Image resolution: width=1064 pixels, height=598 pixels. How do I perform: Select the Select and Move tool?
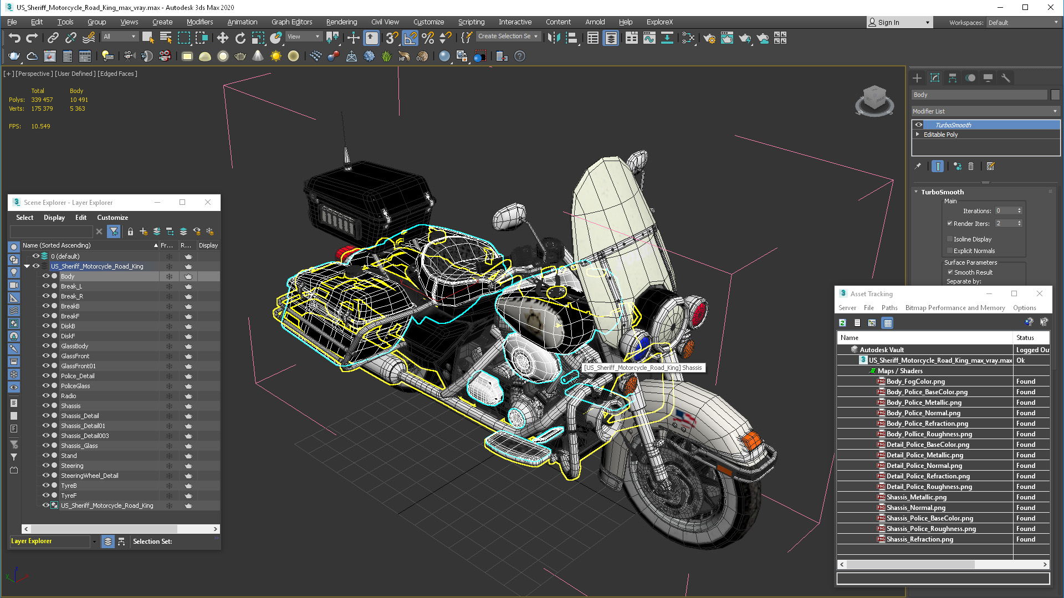[222, 38]
